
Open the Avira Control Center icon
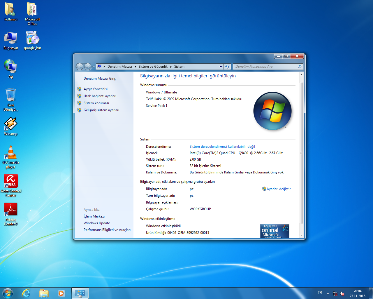(11, 186)
